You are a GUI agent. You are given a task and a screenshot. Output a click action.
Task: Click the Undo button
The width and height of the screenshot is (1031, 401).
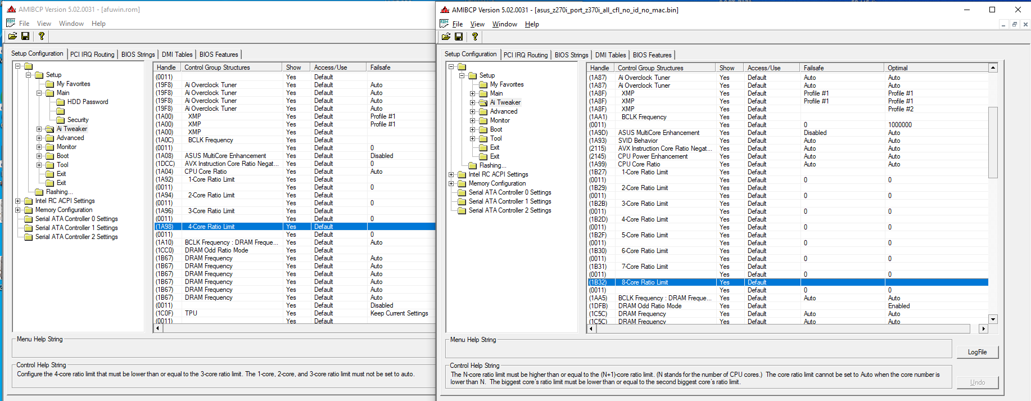pyautogui.click(x=978, y=382)
